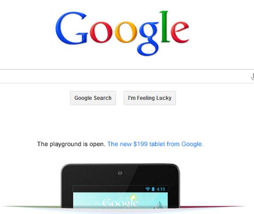The width and height of the screenshot is (254, 214).
Task: Click the green l in the Google logo
Action: coord(165,27)
